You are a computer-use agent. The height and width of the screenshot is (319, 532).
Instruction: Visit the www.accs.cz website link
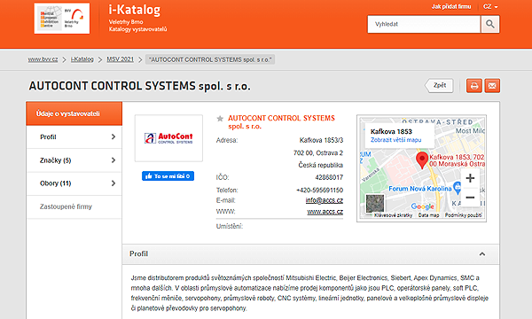coord(325,212)
